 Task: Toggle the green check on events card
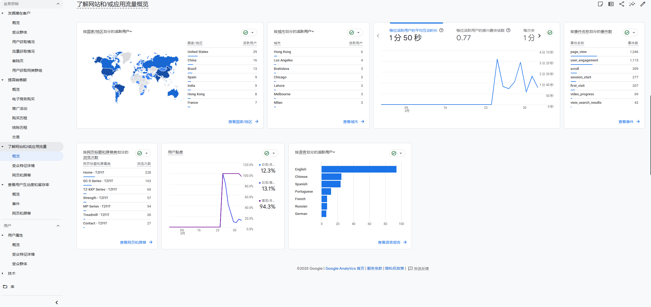pyautogui.click(x=627, y=33)
